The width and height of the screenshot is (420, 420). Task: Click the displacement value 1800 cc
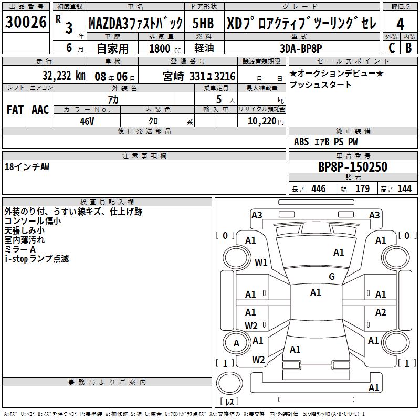point(165,48)
